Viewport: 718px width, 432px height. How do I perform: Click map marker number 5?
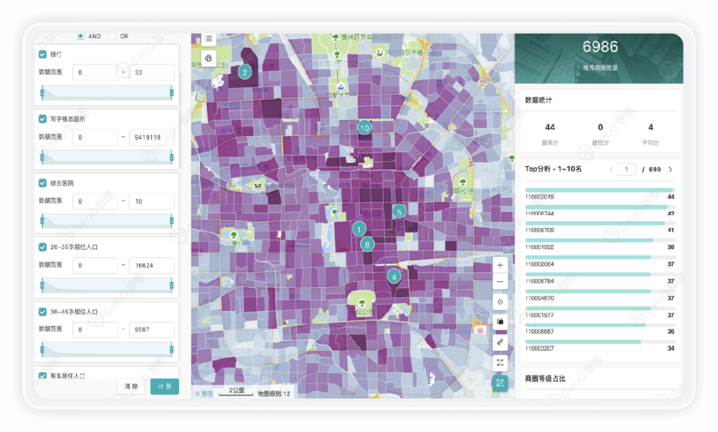[400, 212]
